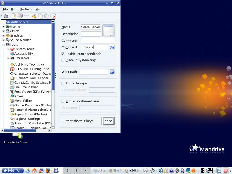The height and width of the screenshot is (174, 232).
Task: Click the Save floppy disk toolbar icon
Action: tap(6, 16)
